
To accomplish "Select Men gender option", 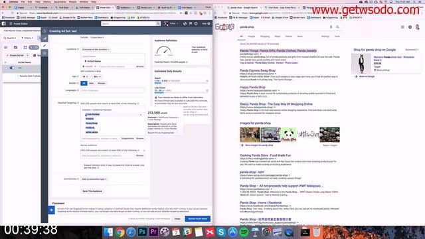I will pos(92,83).
